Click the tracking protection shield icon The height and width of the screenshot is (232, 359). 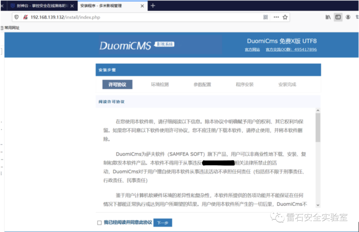coord(16,17)
